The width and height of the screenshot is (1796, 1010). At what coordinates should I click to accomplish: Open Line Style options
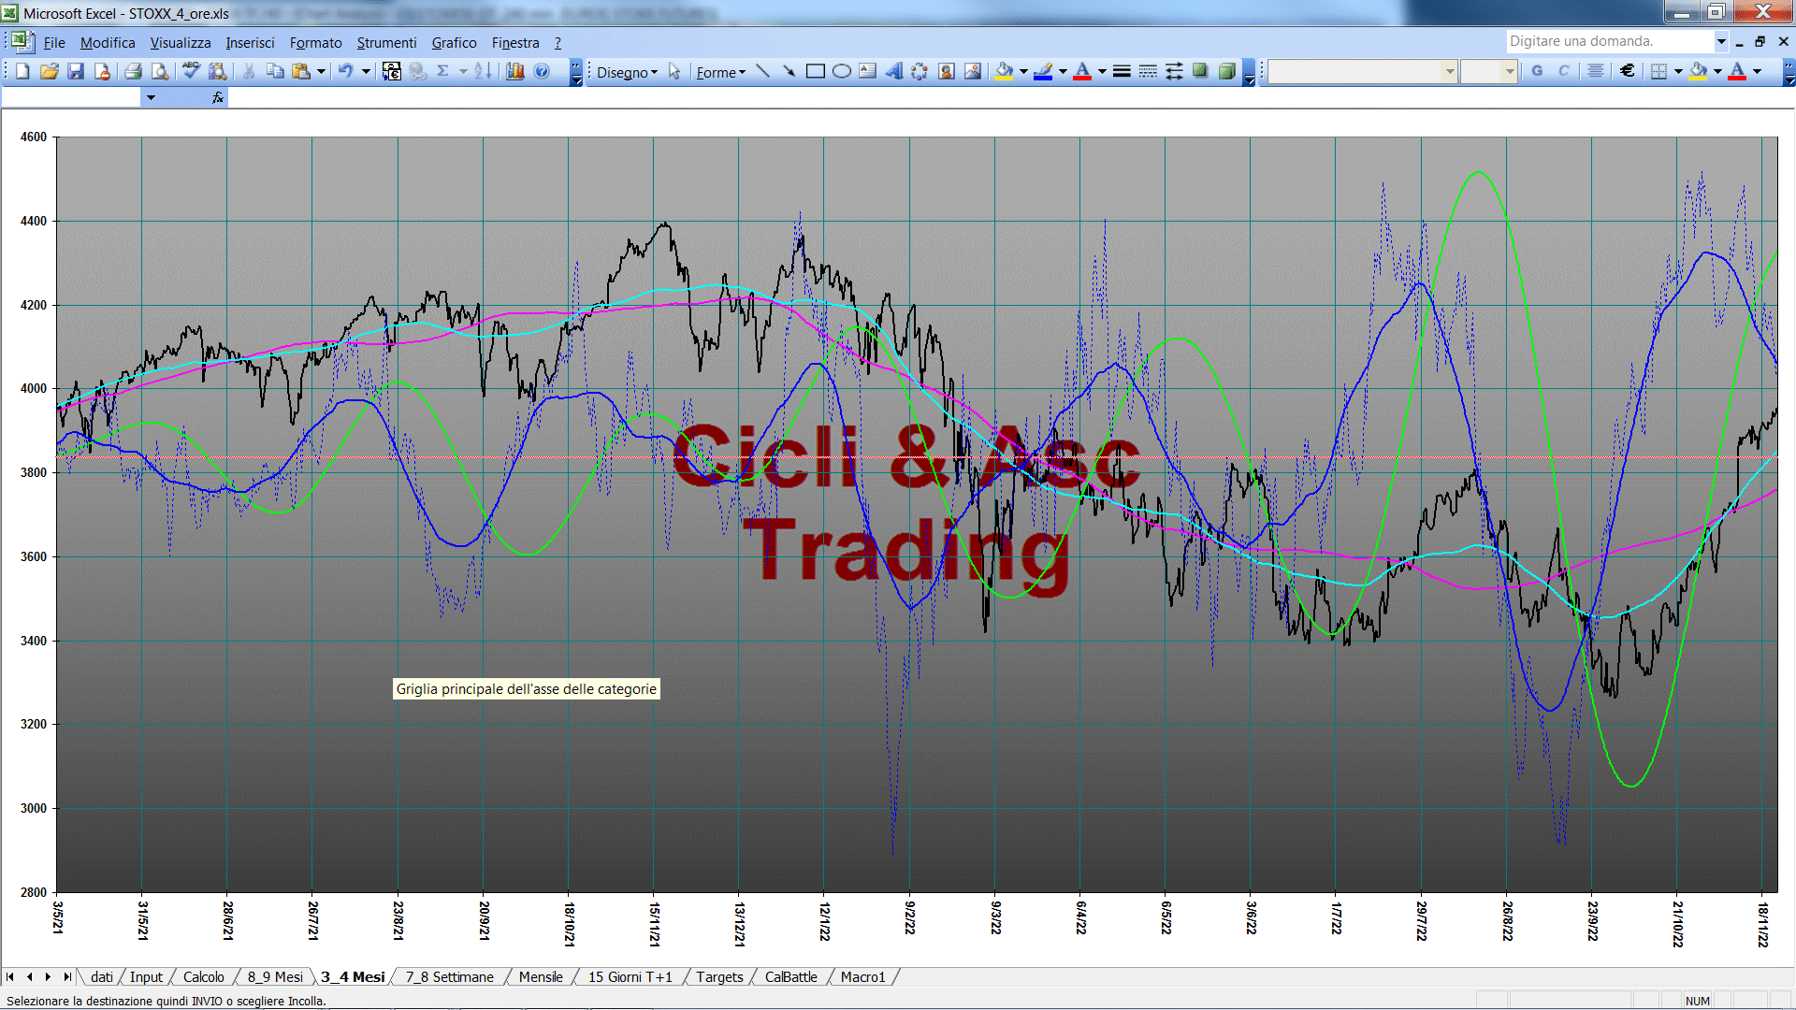point(1122,71)
